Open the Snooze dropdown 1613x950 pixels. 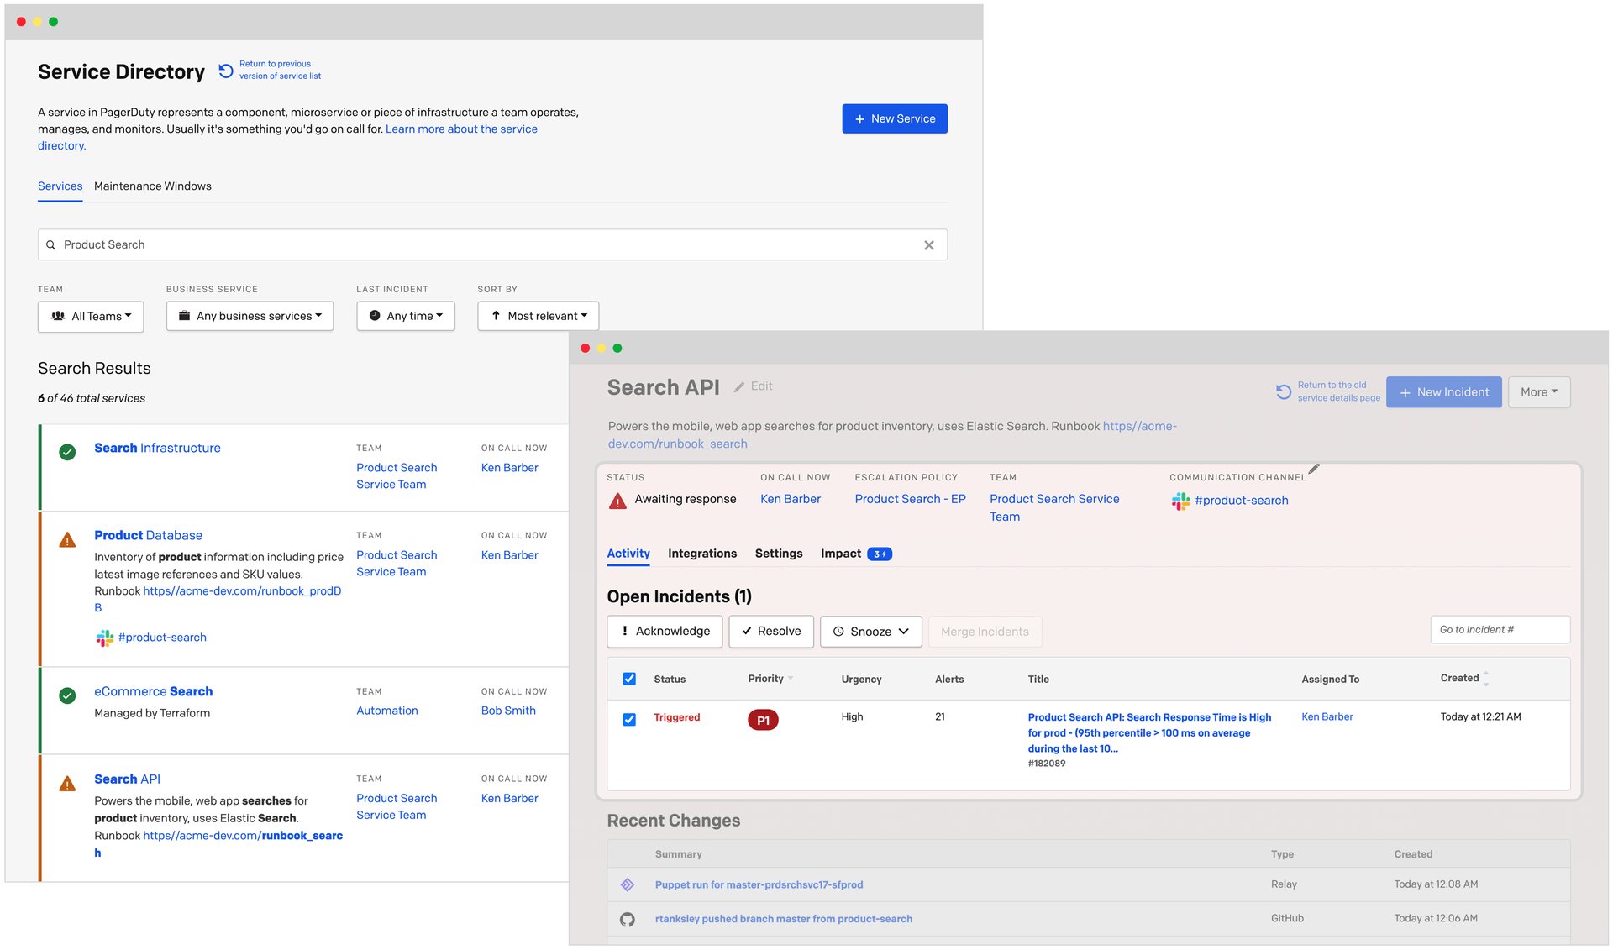[870, 631]
